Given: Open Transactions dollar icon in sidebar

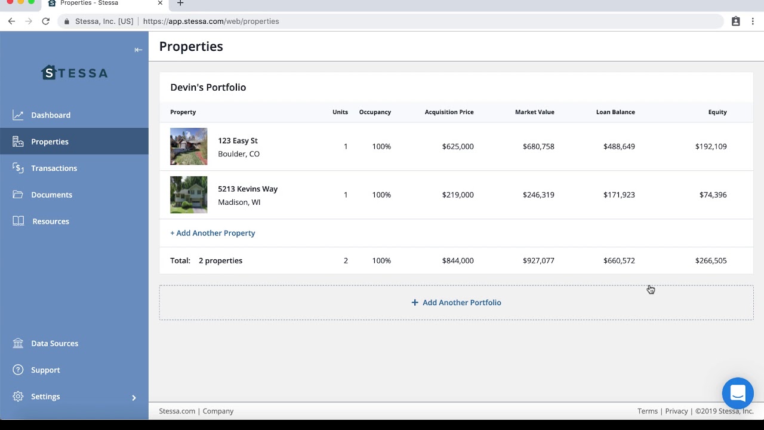Looking at the screenshot, I should click(18, 168).
